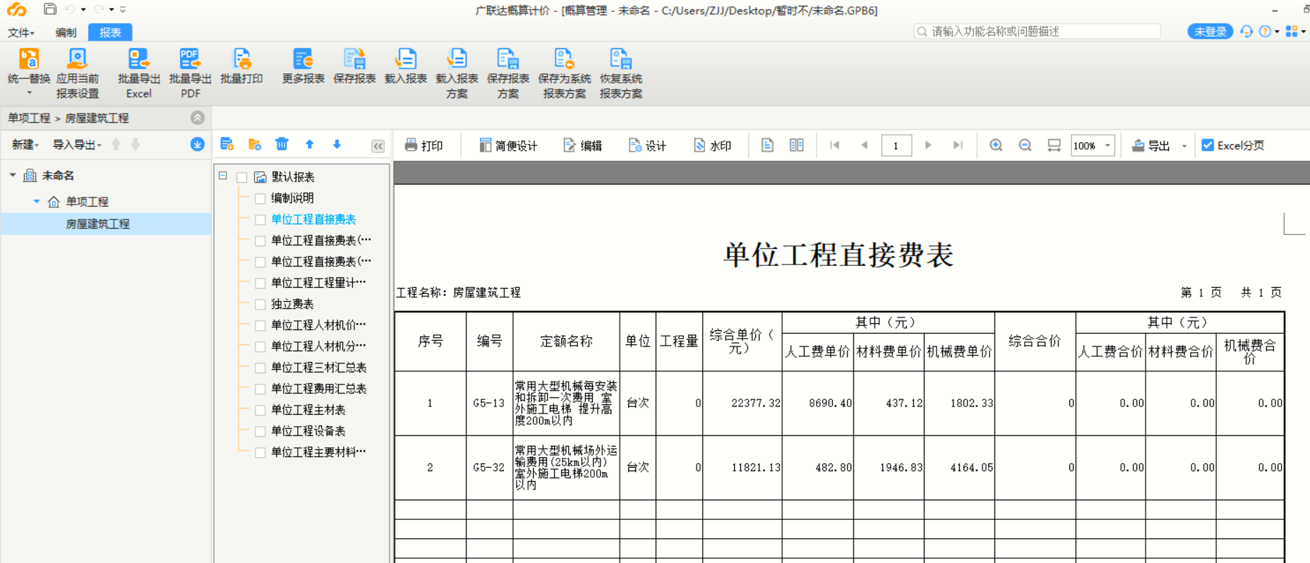
Task: Check 单位工程三材汇总表 checkbox
Action: click(x=260, y=368)
